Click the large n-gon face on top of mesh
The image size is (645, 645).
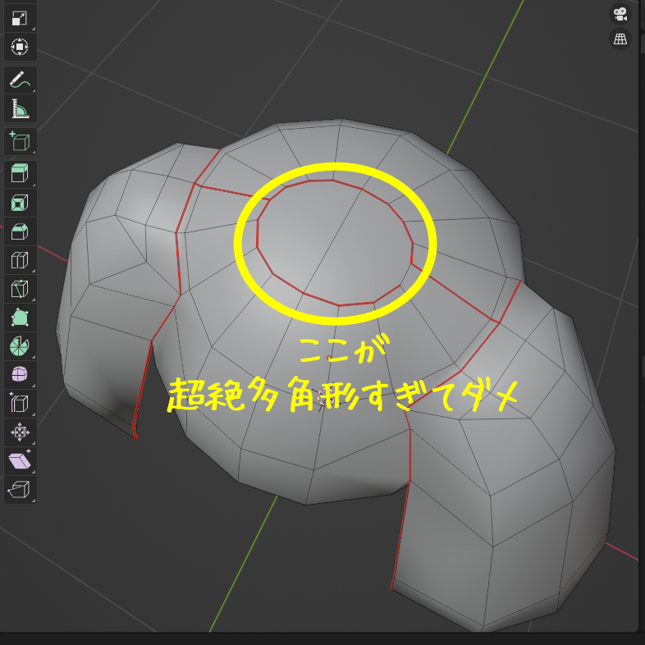click(x=333, y=243)
